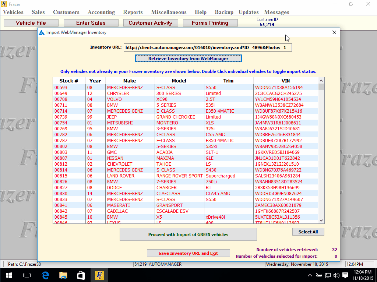
Task: Click the CLA45 AMG trim cell
Action: click(x=229, y=194)
